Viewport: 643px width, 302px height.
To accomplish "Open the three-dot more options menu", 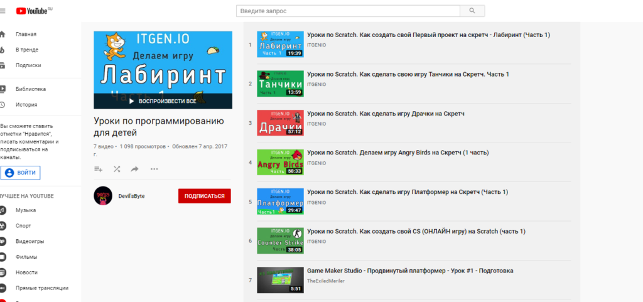I will coord(154,169).
